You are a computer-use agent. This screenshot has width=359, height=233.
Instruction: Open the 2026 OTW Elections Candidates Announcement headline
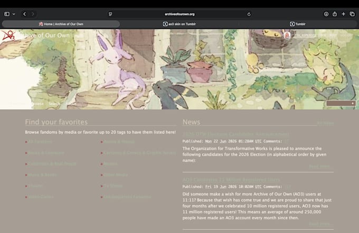(235, 134)
